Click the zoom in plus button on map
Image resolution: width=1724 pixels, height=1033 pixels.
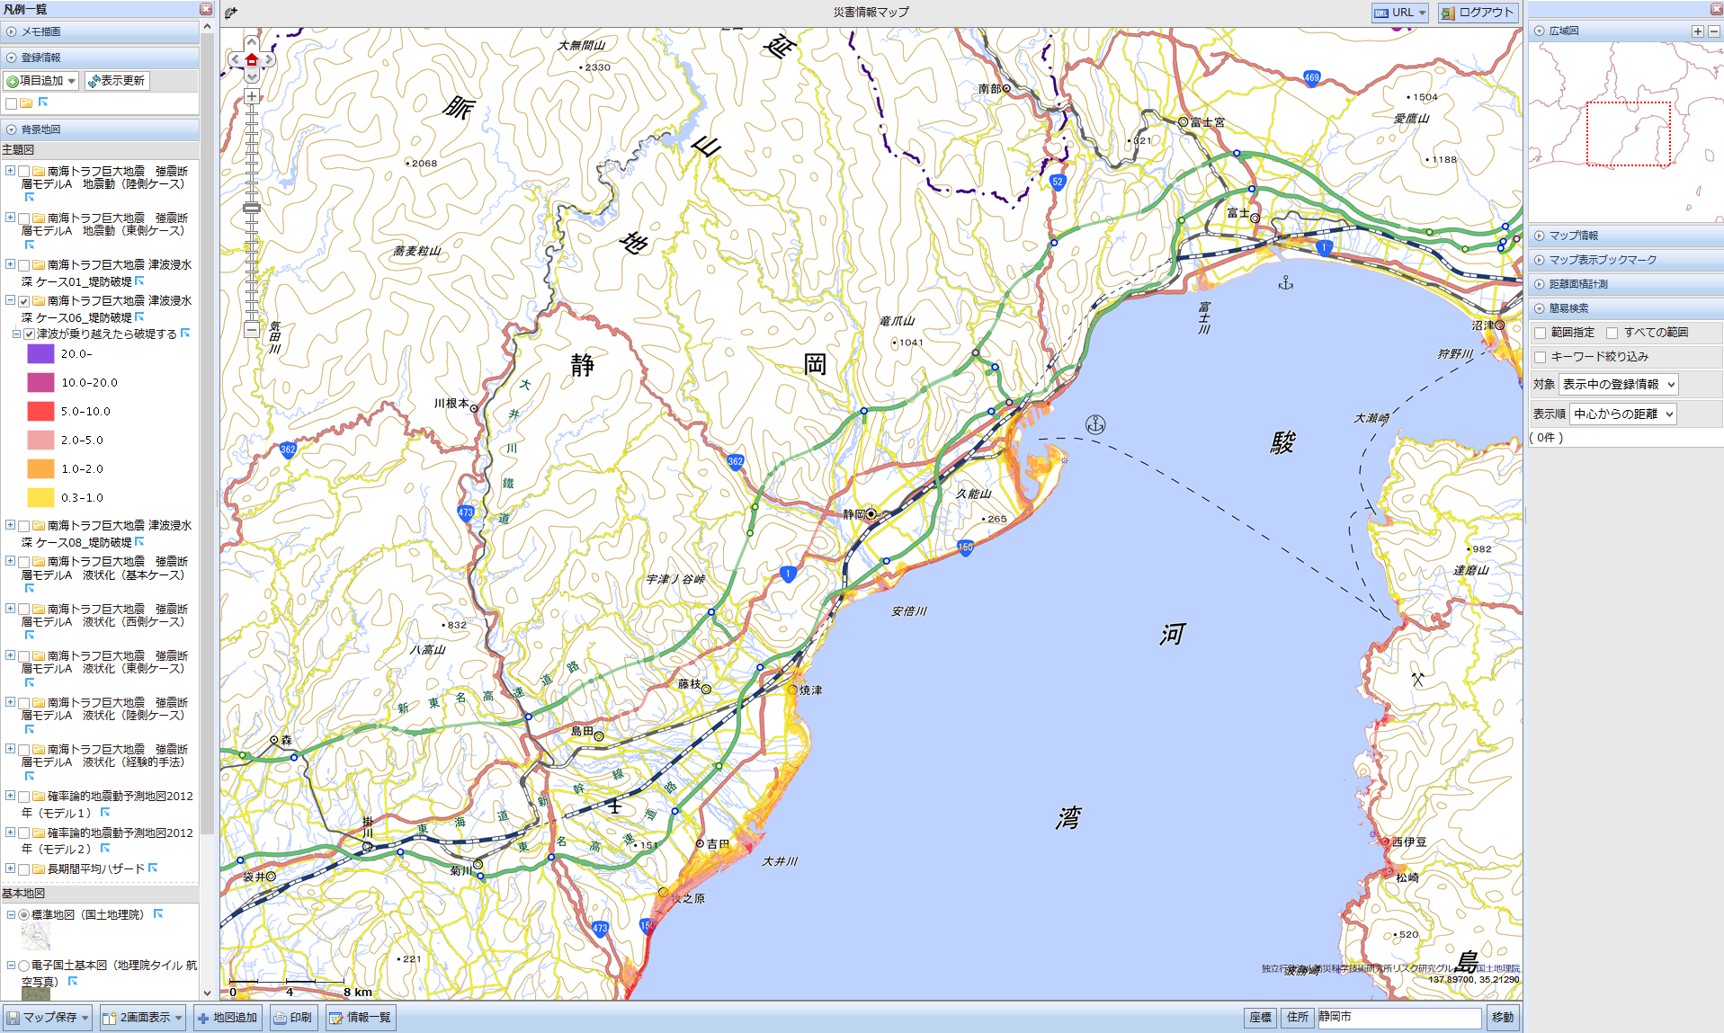point(252,97)
